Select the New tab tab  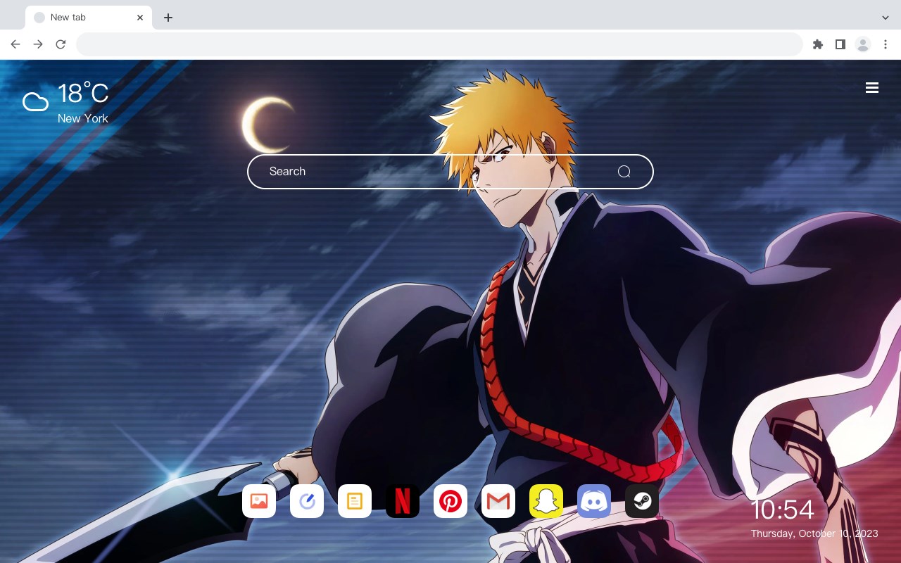89,18
